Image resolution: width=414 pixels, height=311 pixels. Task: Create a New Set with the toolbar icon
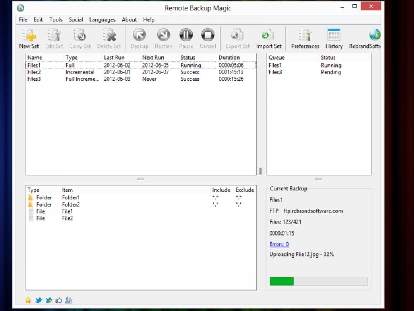point(29,37)
